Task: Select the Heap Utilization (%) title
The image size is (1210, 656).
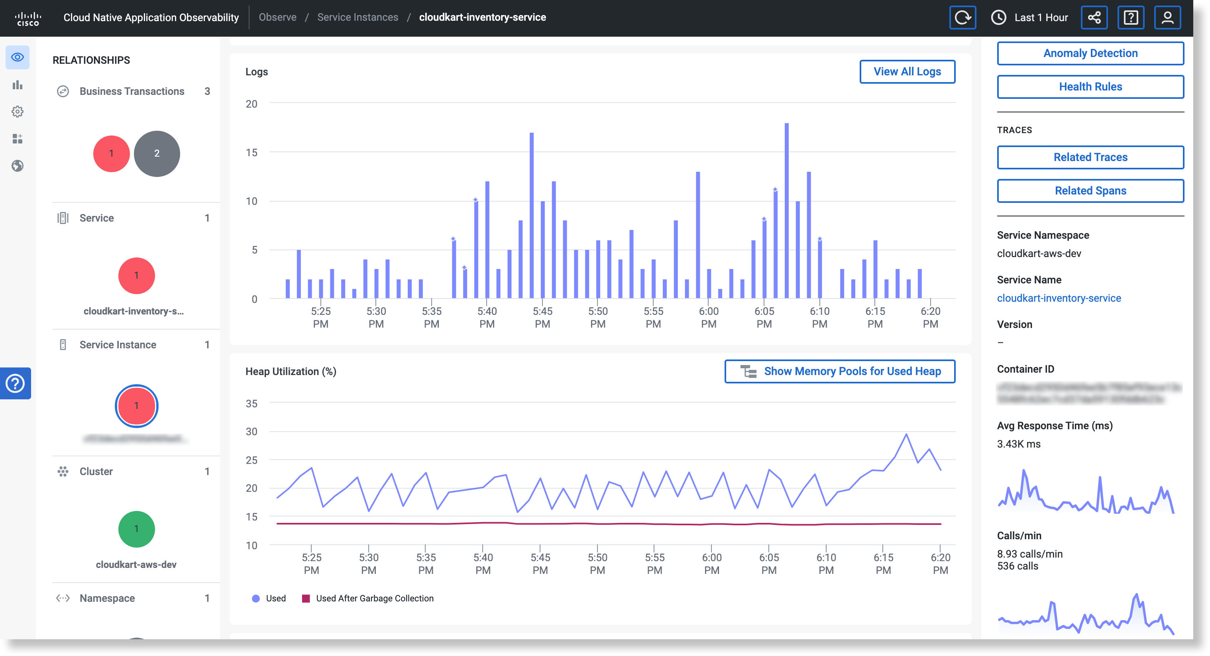Action: point(291,371)
